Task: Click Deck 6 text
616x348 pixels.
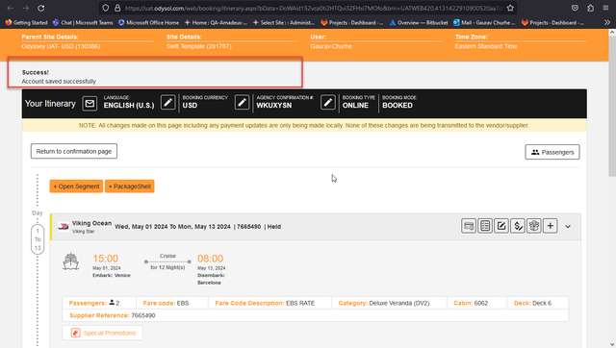Action: click(x=532, y=303)
